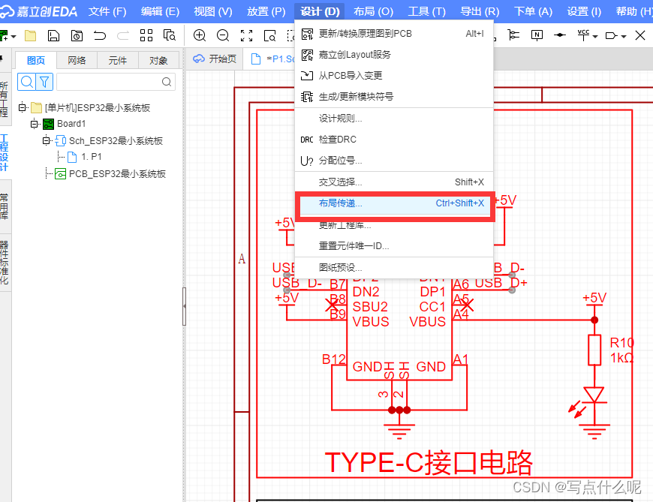Click the left panel collapse handle
Viewport: 653px width, 502px height.
tap(184, 306)
